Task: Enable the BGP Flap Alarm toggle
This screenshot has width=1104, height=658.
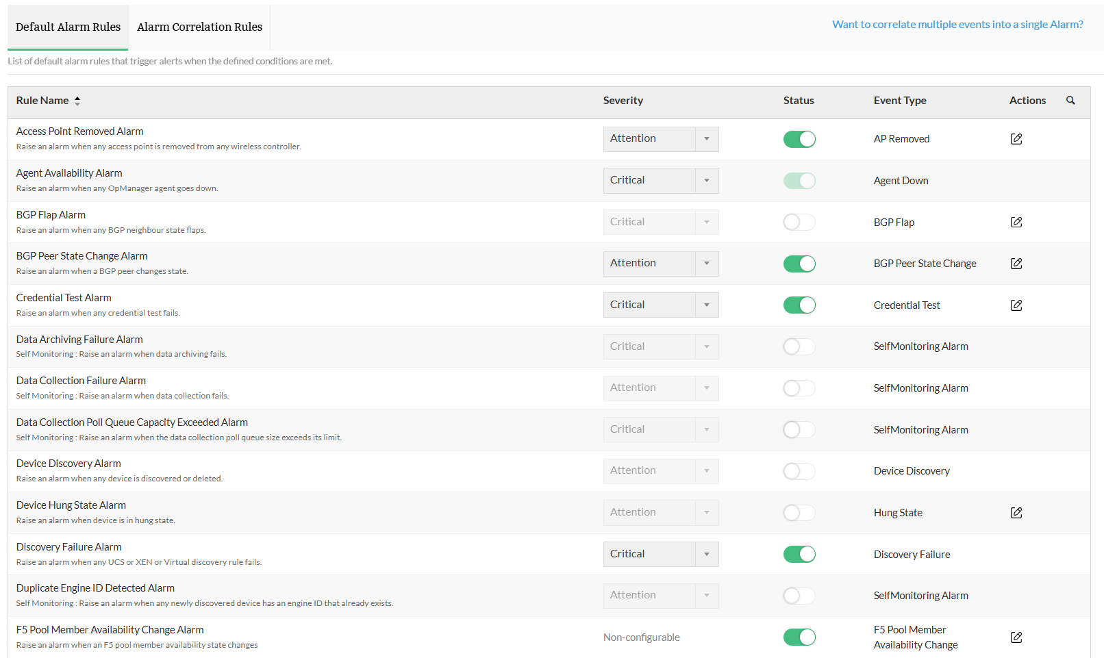Action: 799,222
